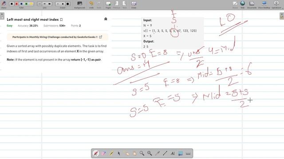Click the 'X = 5' line
The width and height of the screenshot is (284, 159).
coord(147,36)
